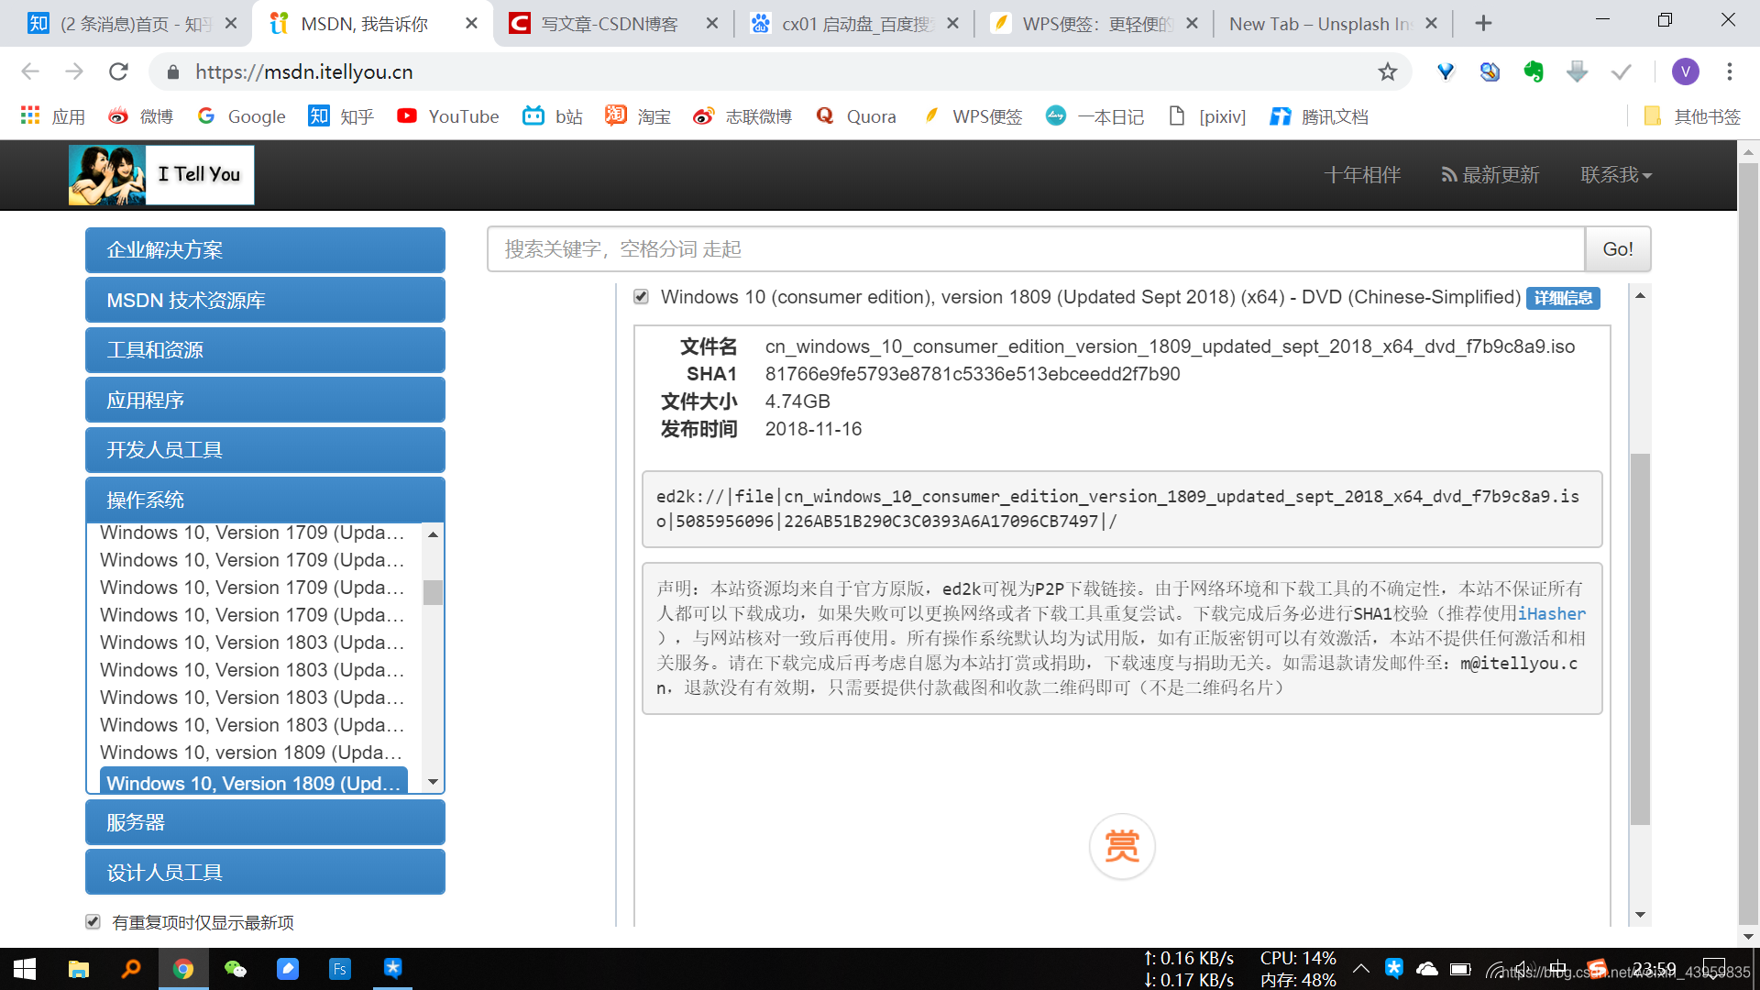The width and height of the screenshot is (1760, 990).
Task: Click the 详细信息 badge
Action: tap(1563, 298)
